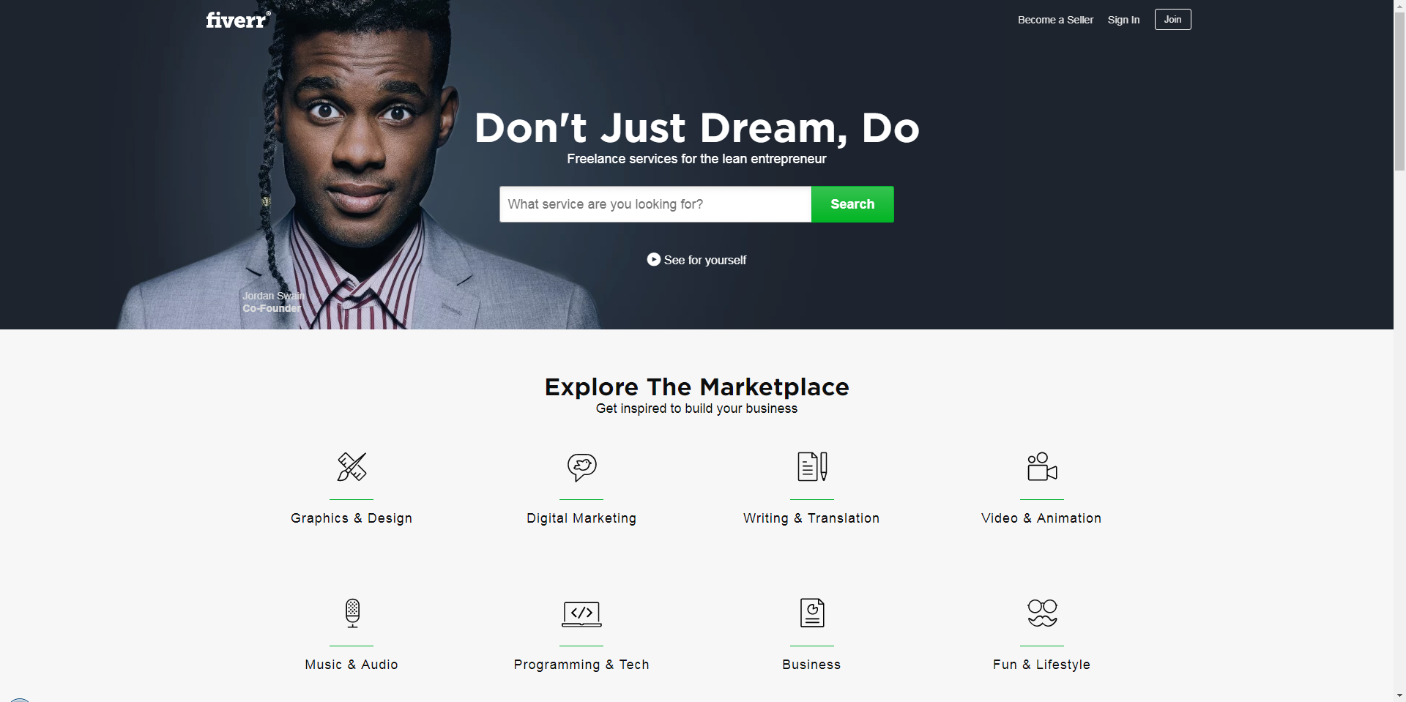Click the green Search button
The image size is (1406, 702).
pos(852,204)
